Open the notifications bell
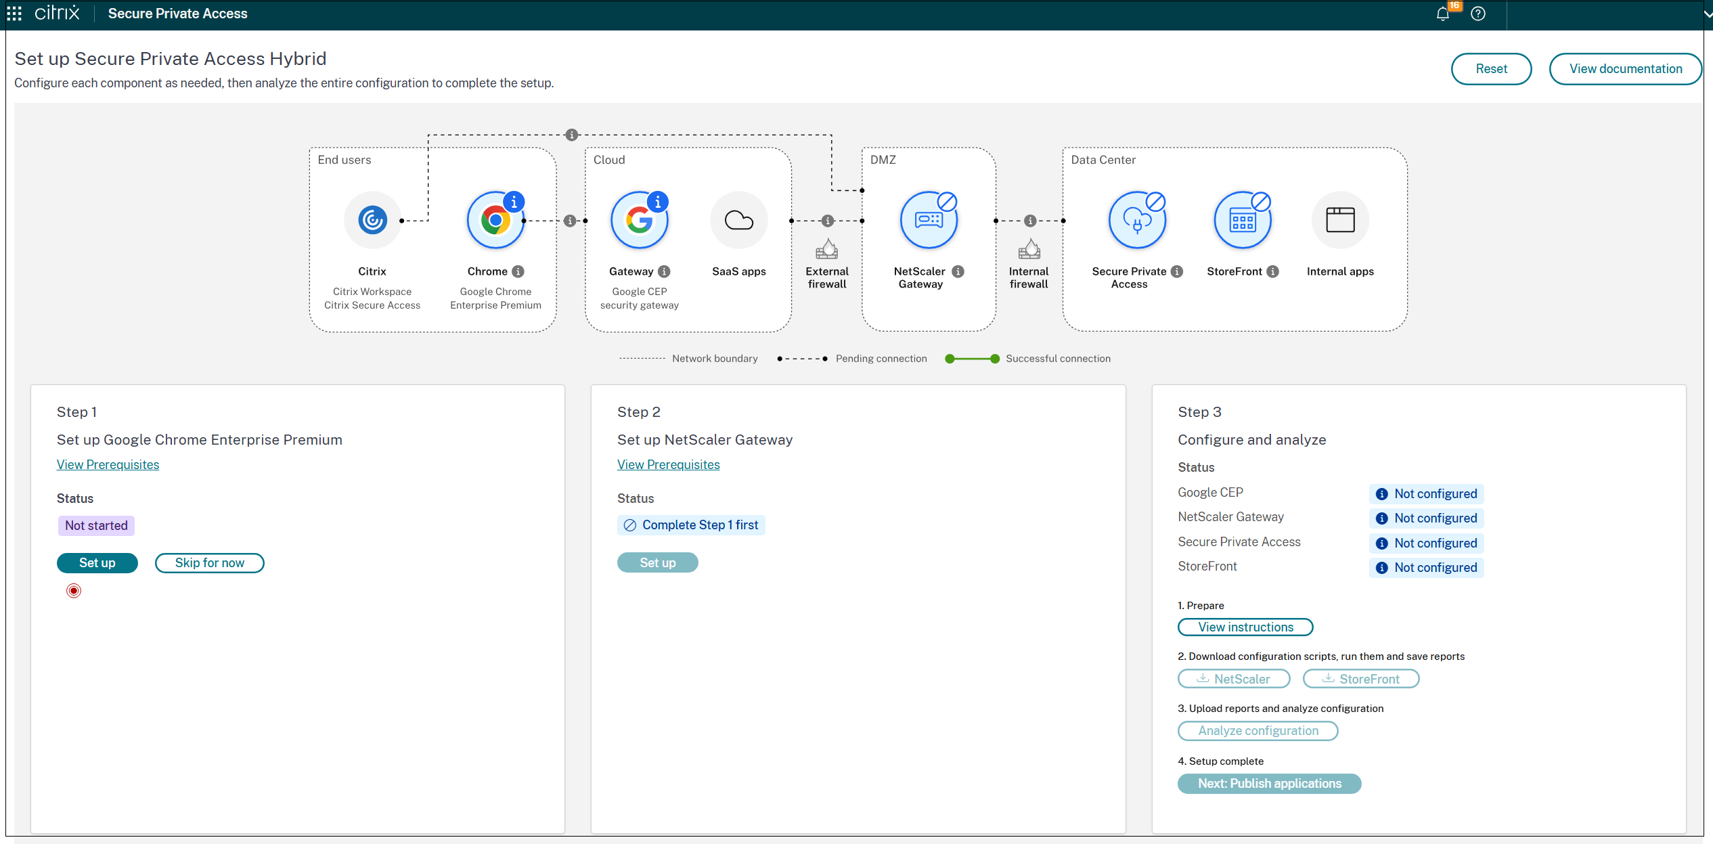 [x=1442, y=14]
